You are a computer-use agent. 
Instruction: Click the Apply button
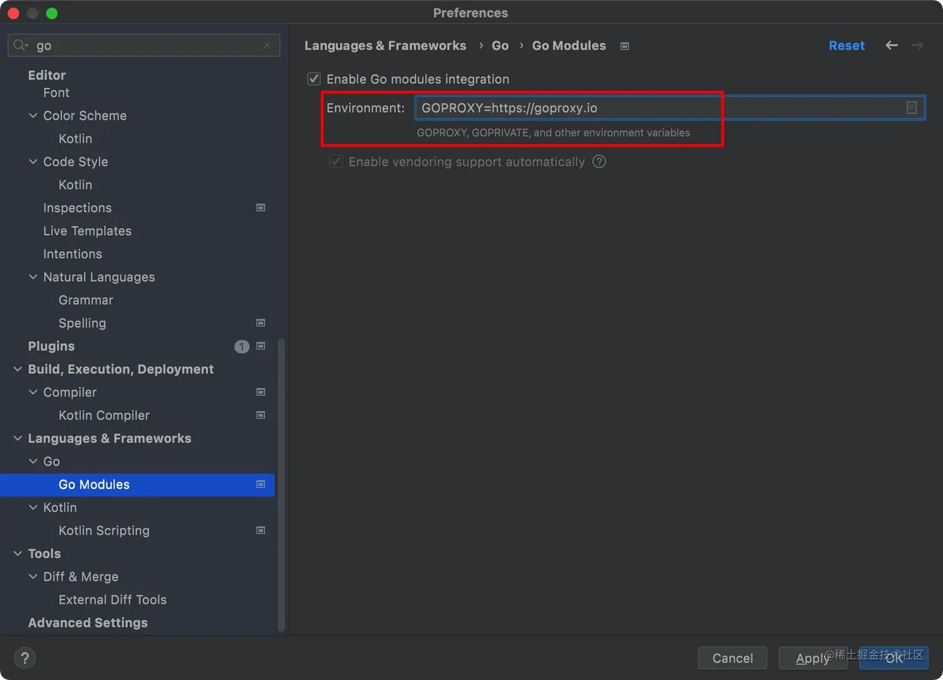point(813,658)
